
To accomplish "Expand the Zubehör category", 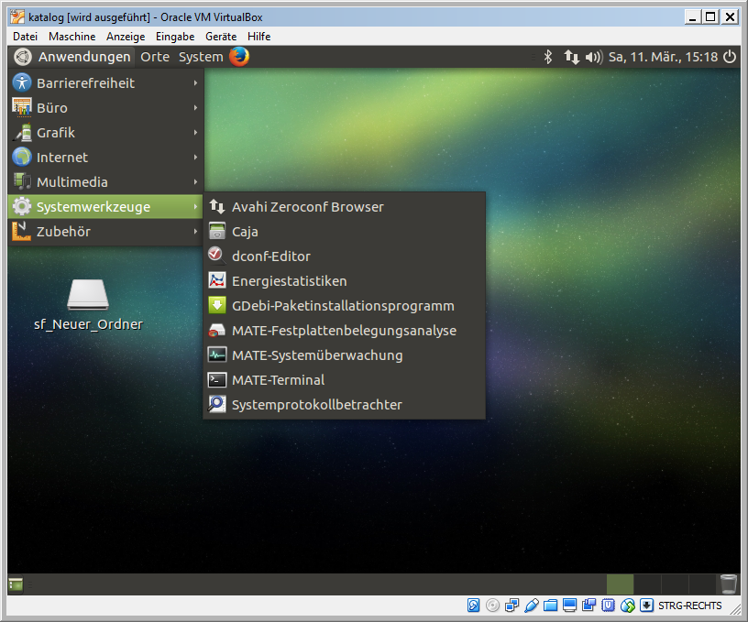I will 63,232.
